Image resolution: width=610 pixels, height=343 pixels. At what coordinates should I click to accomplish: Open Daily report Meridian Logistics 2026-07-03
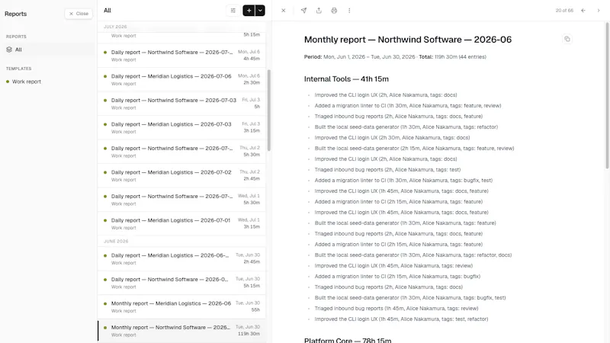point(181,127)
